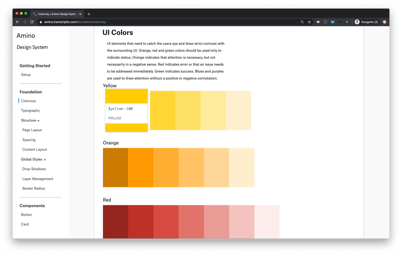Save the page to Pocket

pos(325,22)
